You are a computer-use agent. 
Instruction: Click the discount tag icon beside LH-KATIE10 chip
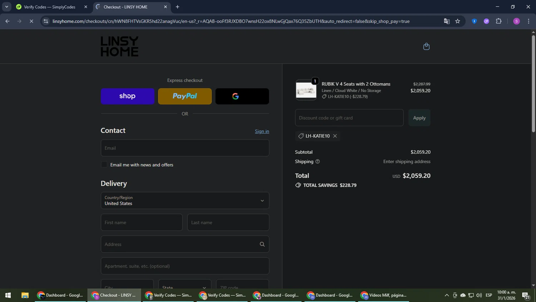301,136
